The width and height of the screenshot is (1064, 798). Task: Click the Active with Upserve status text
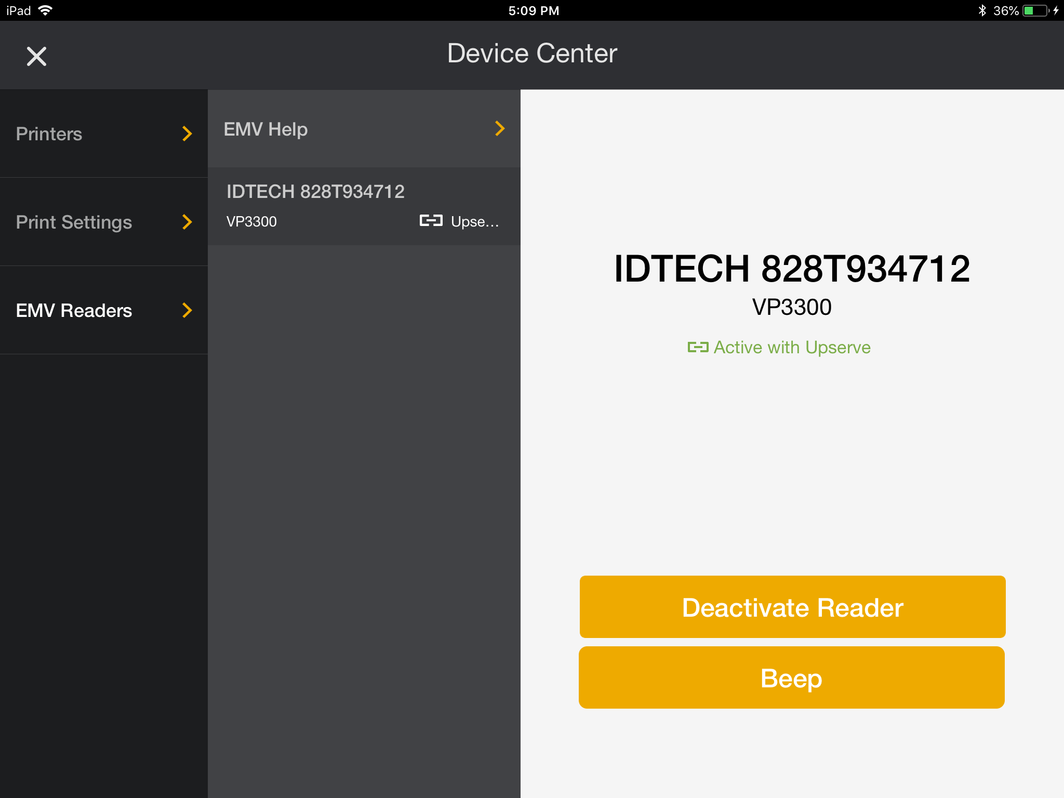pyautogui.click(x=792, y=347)
